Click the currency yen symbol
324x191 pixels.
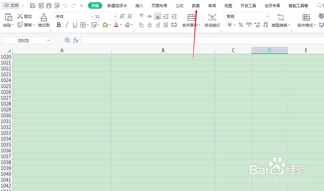(230, 25)
